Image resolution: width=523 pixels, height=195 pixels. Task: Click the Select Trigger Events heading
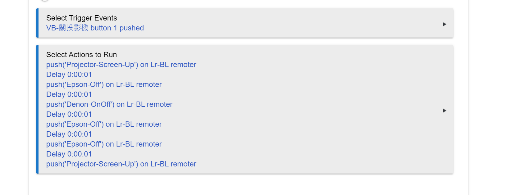tap(82, 18)
